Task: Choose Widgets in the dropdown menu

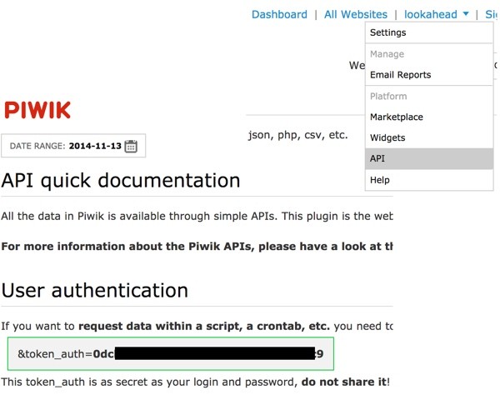Action: click(429, 137)
